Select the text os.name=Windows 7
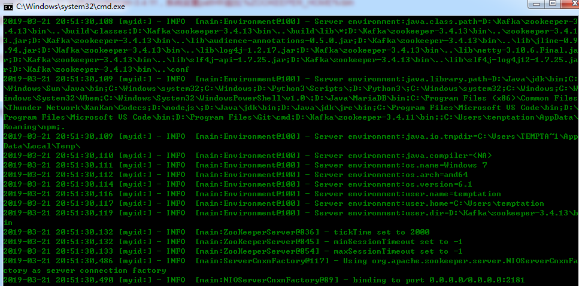The width and height of the screenshot is (579, 286). click(447, 165)
